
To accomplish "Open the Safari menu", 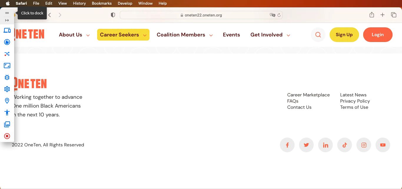I will point(21,4).
